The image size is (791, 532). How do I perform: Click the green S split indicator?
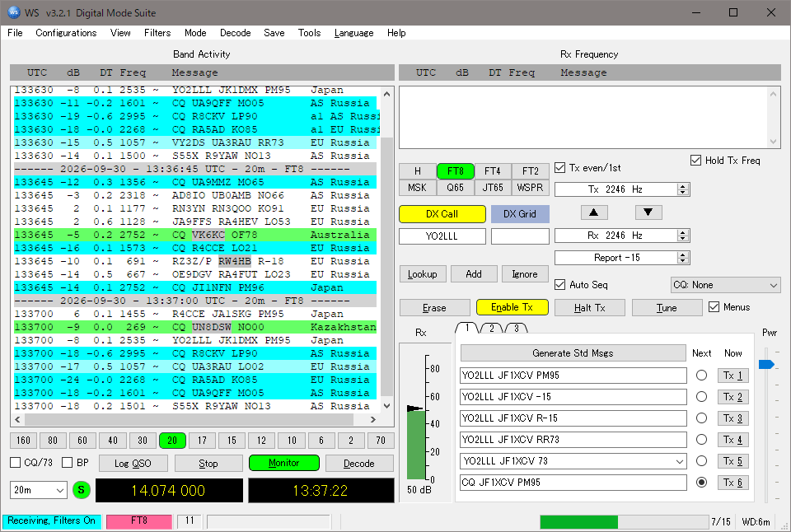coord(82,490)
